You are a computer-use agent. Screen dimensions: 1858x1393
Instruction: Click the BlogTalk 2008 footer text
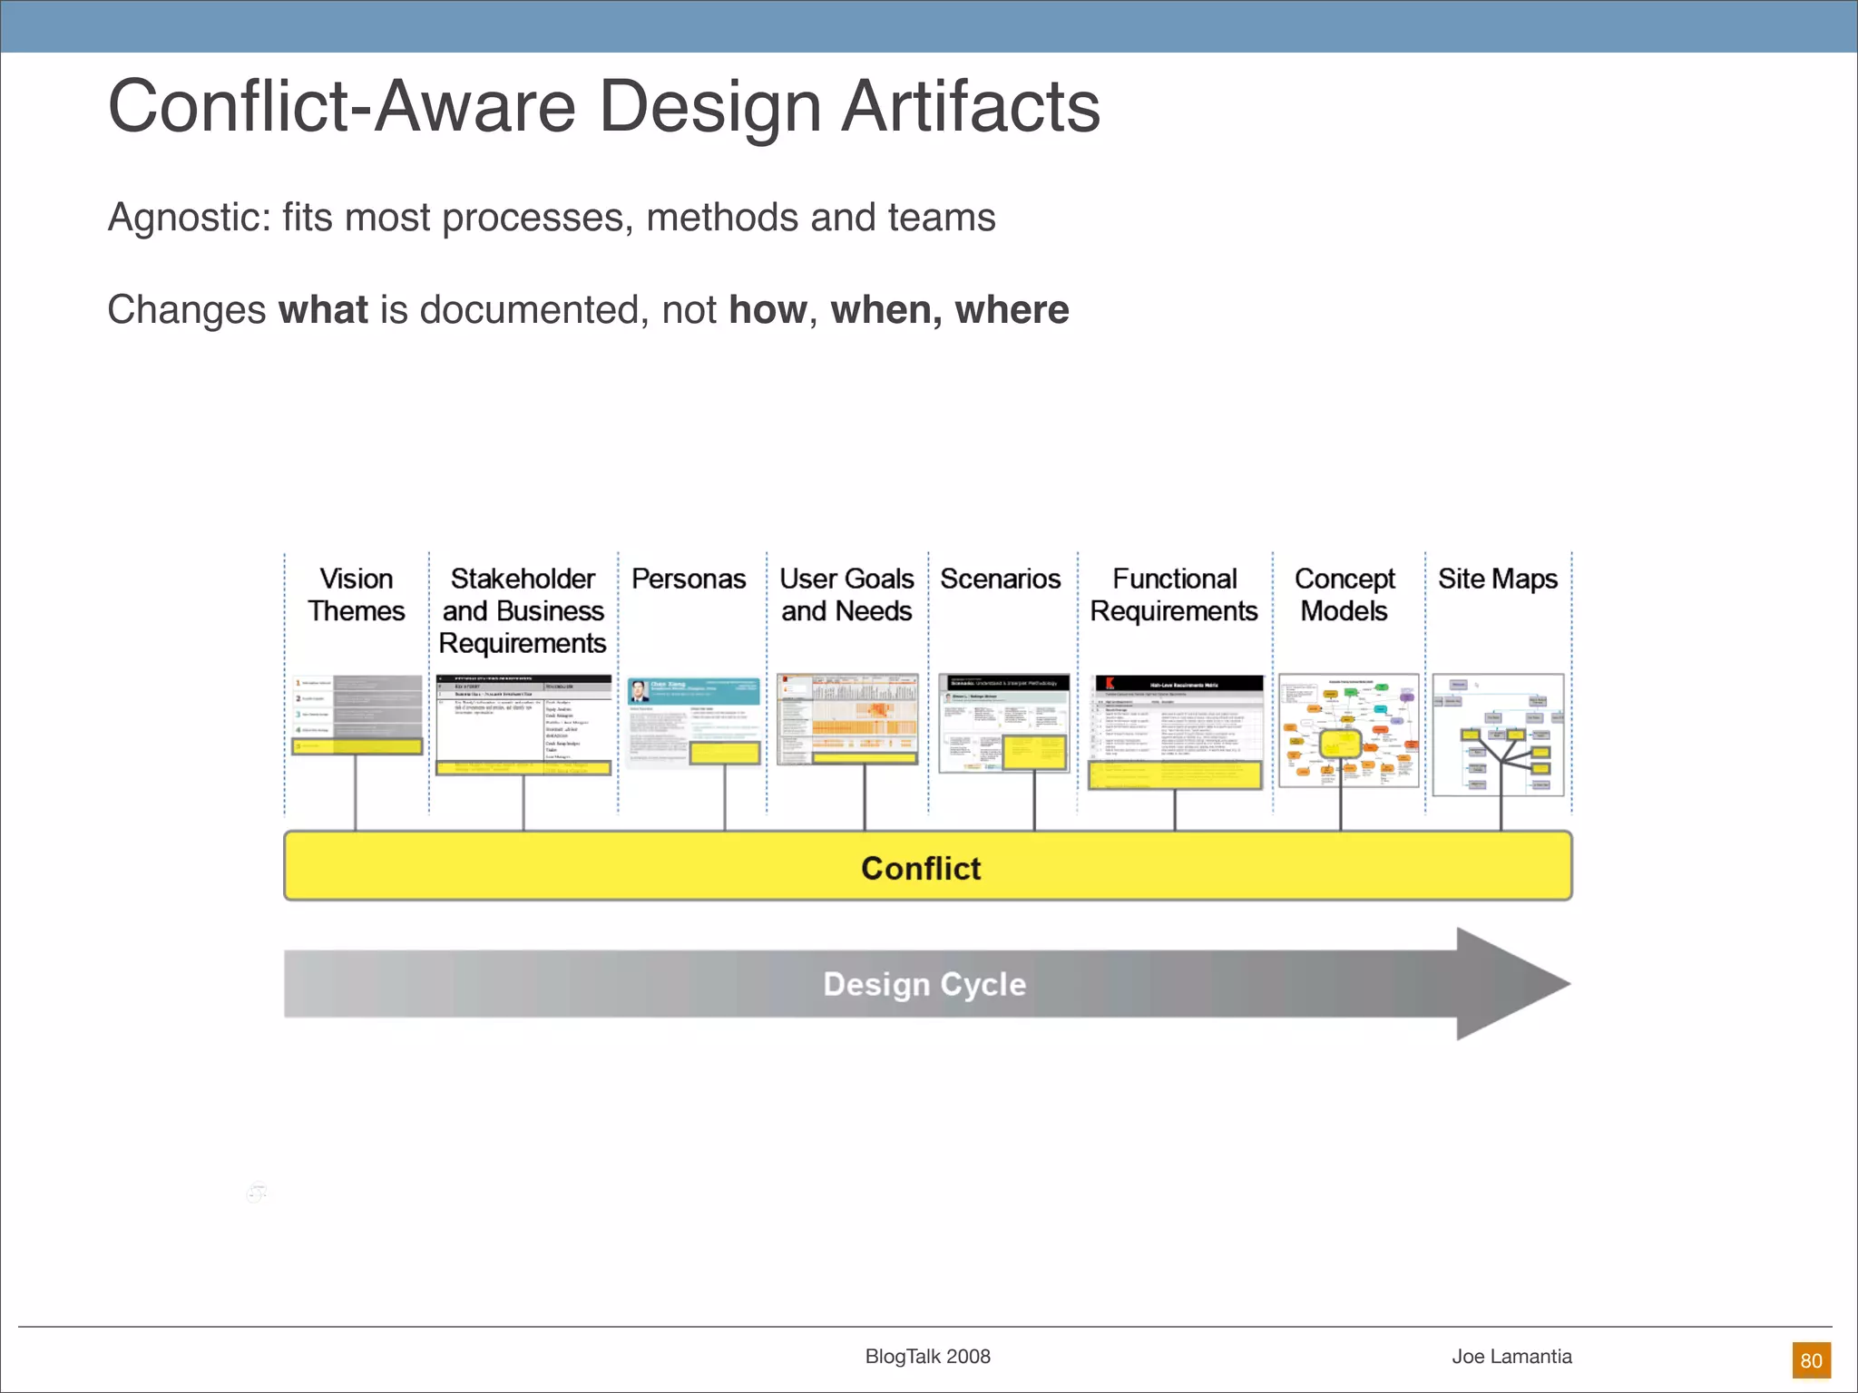coord(927,1357)
